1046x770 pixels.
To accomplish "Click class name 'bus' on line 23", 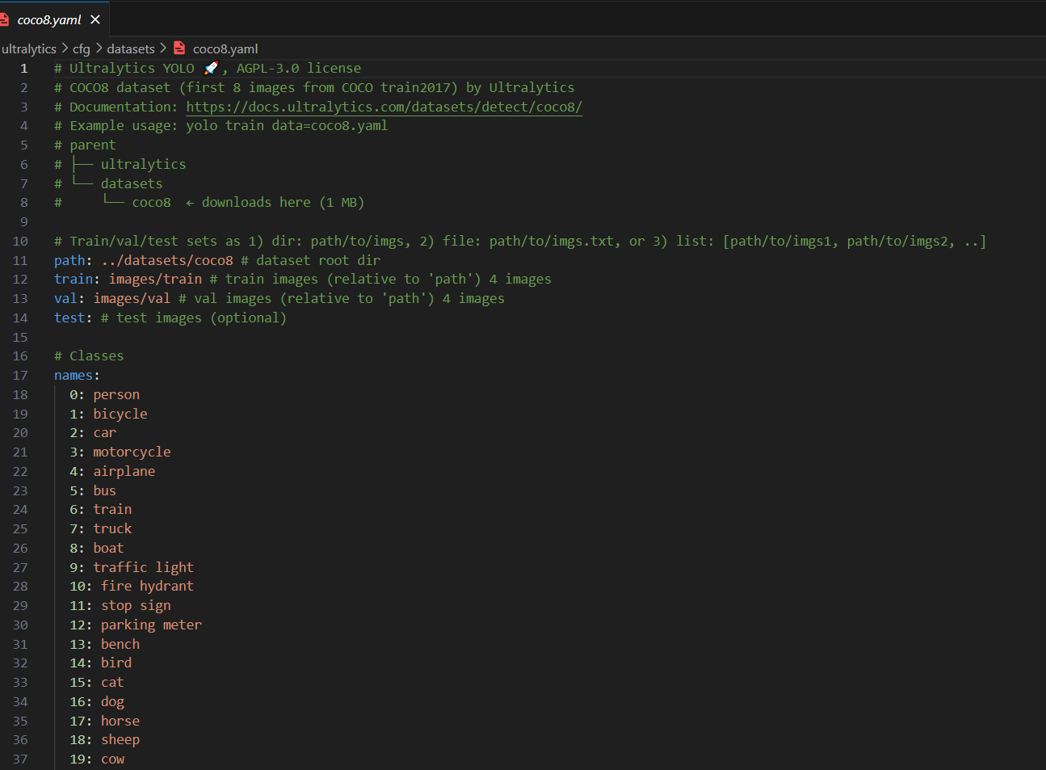I will (104, 491).
